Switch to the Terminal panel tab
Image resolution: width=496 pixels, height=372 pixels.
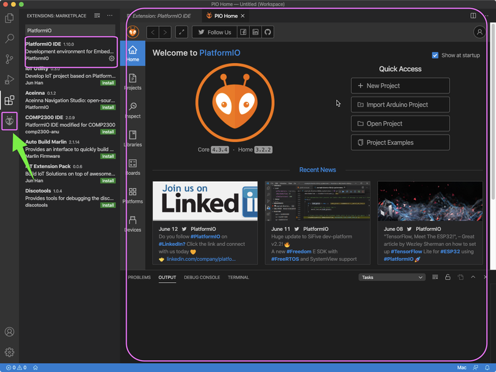click(238, 277)
